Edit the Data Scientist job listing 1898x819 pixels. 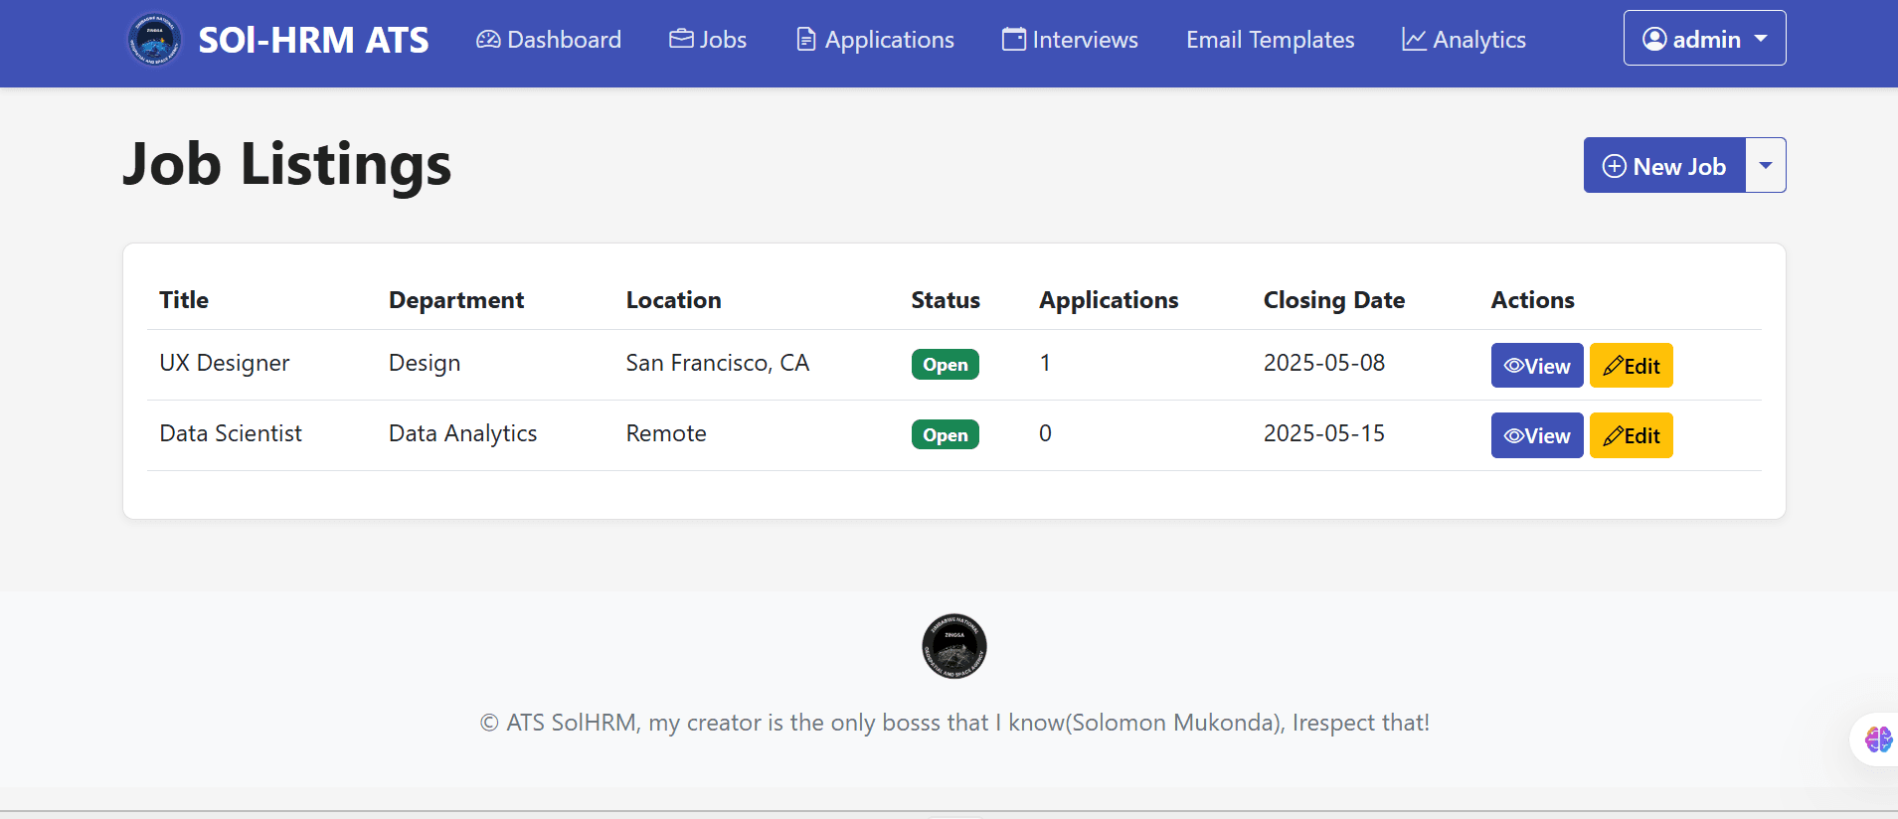click(x=1631, y=435)
